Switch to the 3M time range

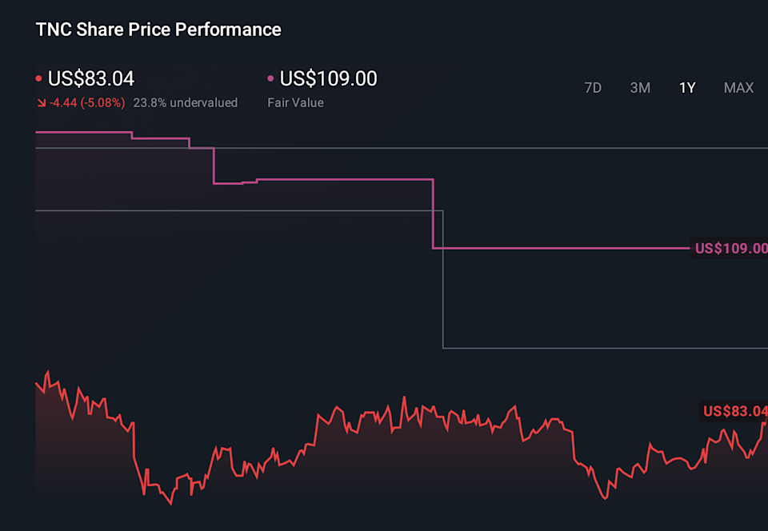(x=640, y=88)
